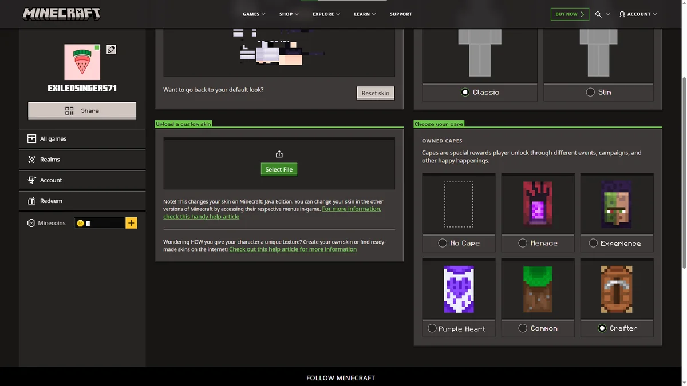Click the Menace cape image
This screenshot has width=687, height=386.
pos(538,204)
